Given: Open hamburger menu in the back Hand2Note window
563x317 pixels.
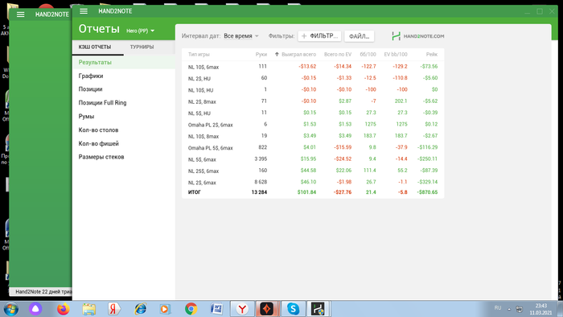Looking at the screenshot, I should [x=20, y=14].
